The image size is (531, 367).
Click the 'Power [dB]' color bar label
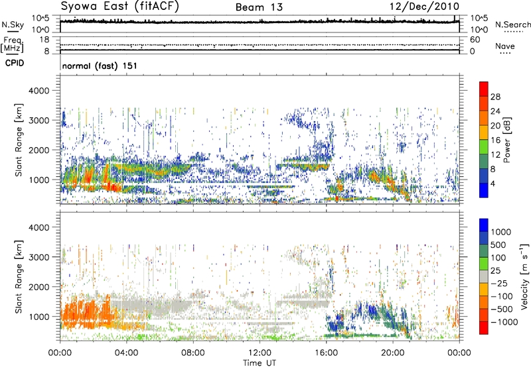[x=506, y=140]
